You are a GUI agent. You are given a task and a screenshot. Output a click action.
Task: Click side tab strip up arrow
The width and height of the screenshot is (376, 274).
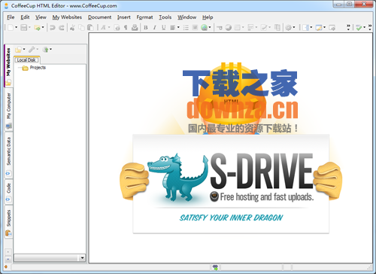pyautogui.click(x=8, y=251)
